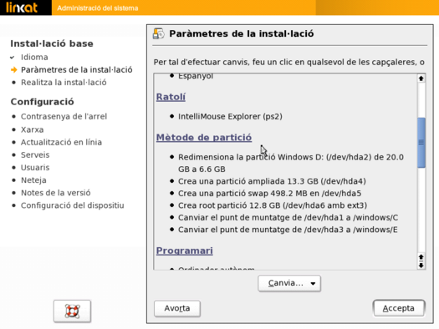Click Actualització en línia sidebar item
The height and width of the screenshot is (329, 439).
pyautogui.click(x=61, y=142)
